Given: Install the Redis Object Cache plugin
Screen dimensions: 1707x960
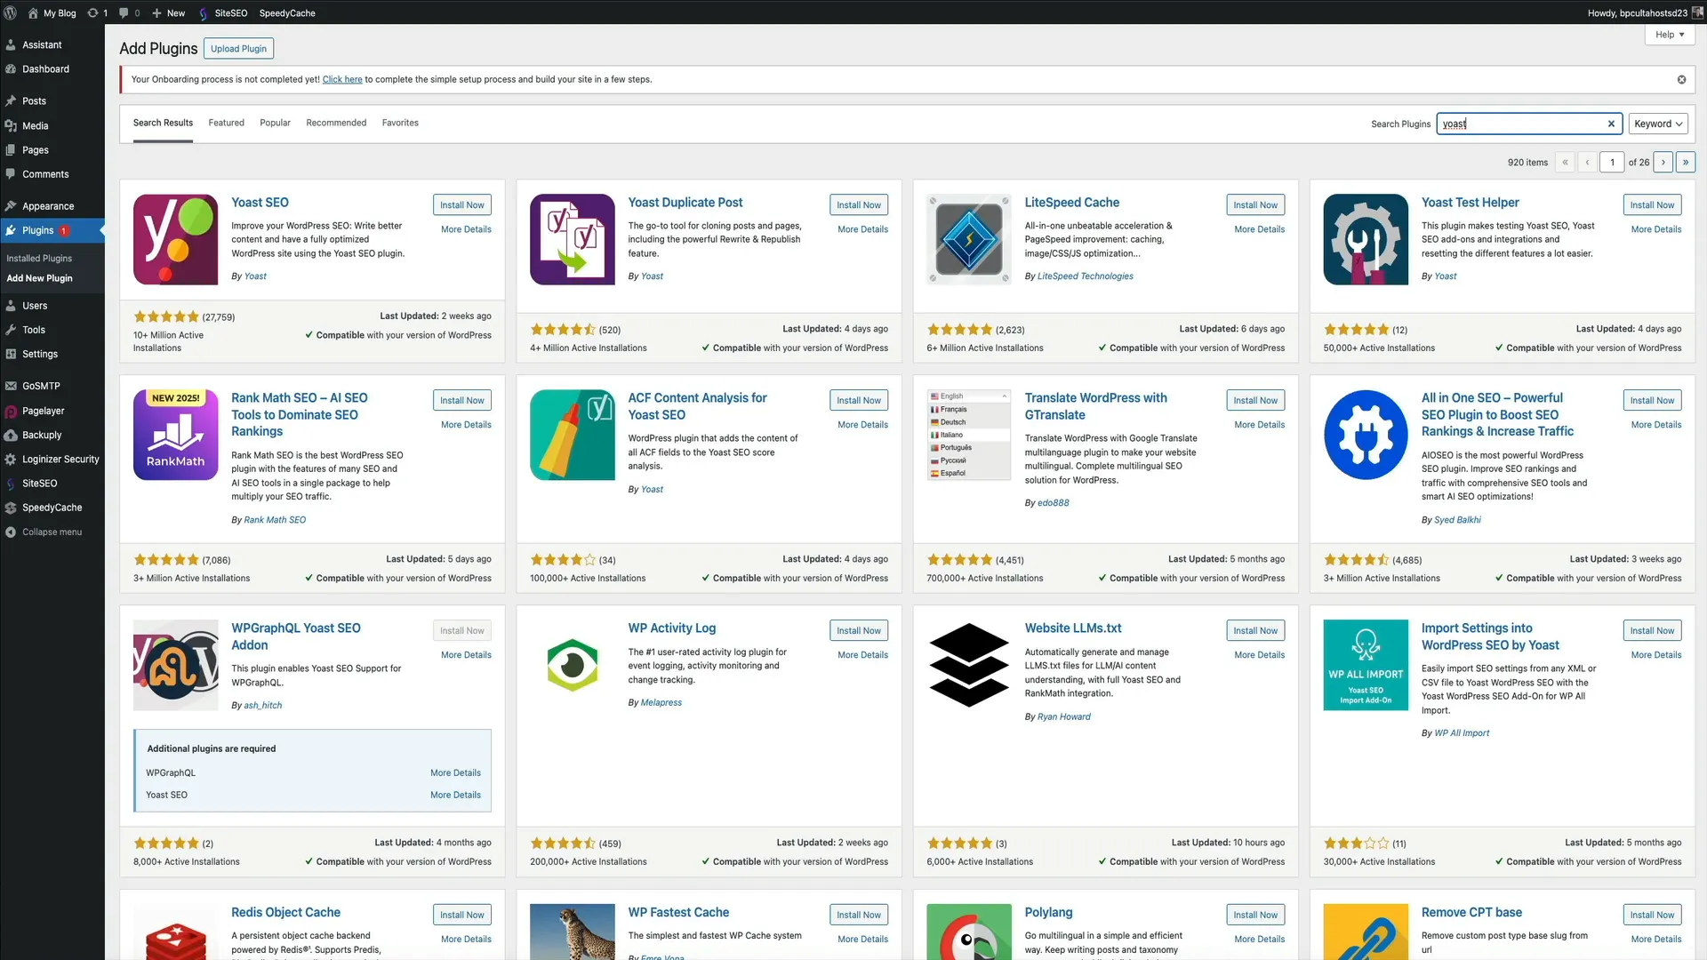Looking at the screenshot, I should 462,915.
